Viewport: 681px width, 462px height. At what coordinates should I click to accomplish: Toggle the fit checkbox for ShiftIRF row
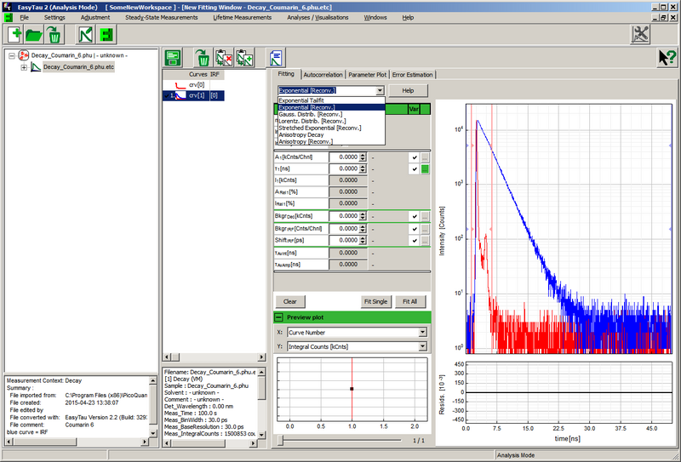[413, 241]
